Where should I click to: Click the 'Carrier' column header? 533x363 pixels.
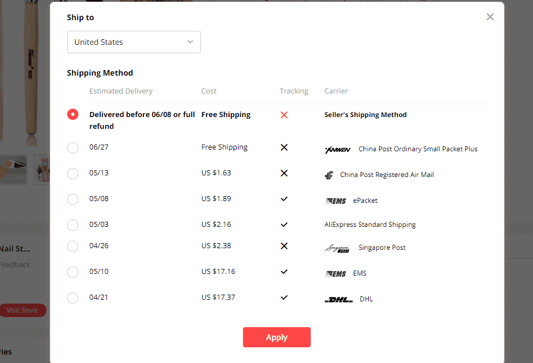click(x=336, y=91)
